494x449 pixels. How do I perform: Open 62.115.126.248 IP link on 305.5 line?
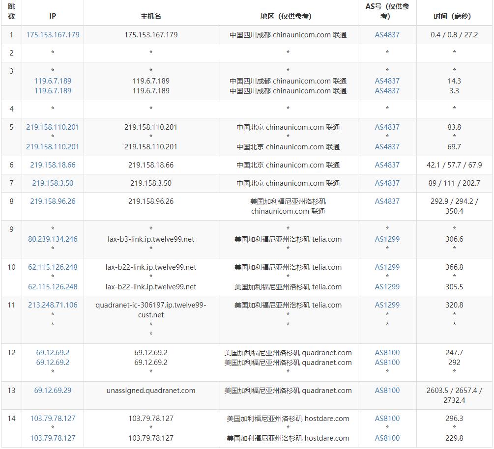click(x=53, y=287)
